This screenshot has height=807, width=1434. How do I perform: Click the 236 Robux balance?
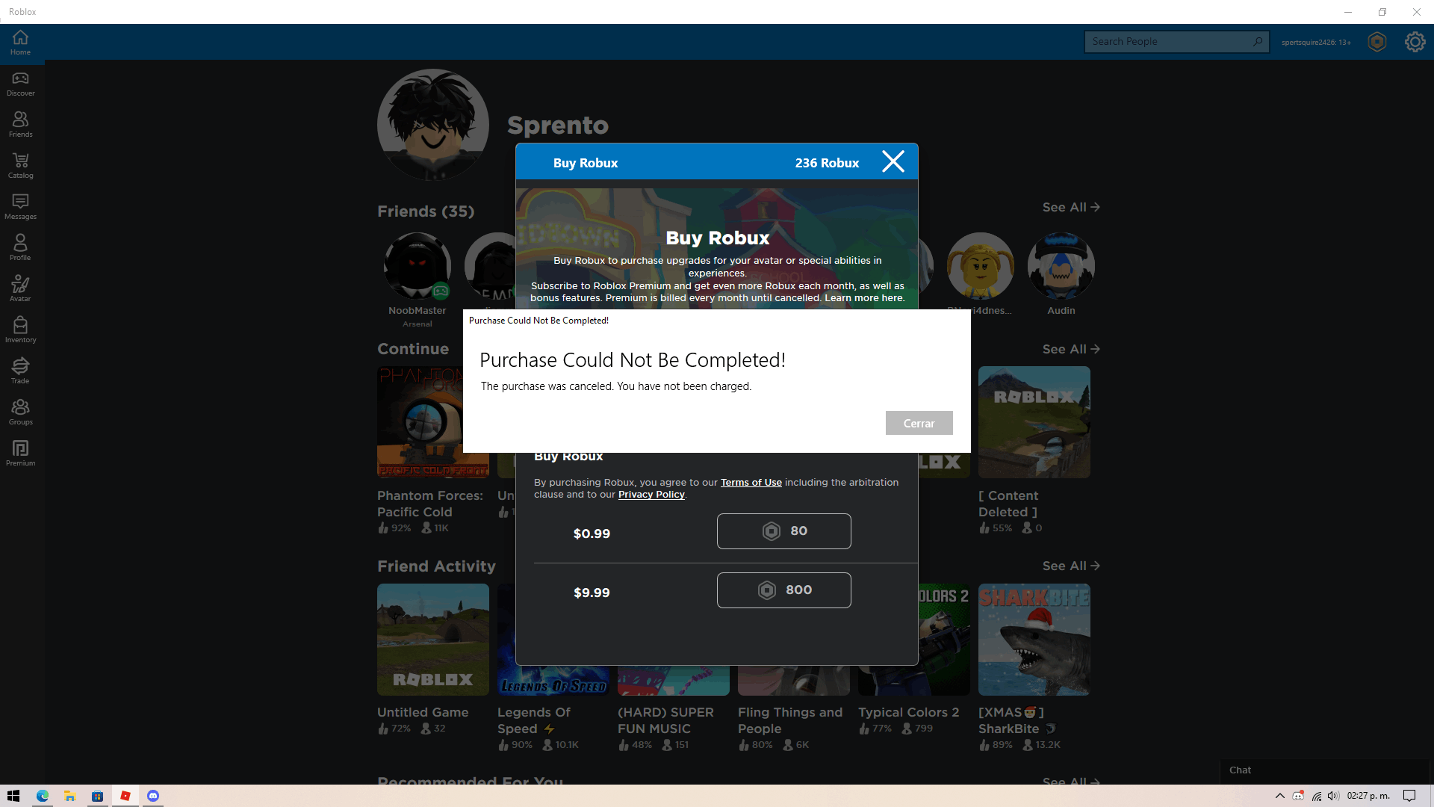[827, 163]
